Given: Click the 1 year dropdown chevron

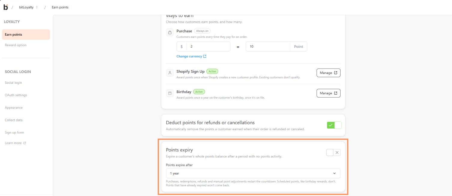Looking at the screenshot, I should (x=335, y=173).
